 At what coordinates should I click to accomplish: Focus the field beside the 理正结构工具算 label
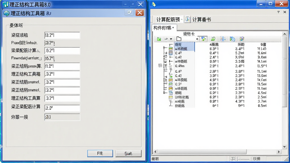click(x=62, y=98)
